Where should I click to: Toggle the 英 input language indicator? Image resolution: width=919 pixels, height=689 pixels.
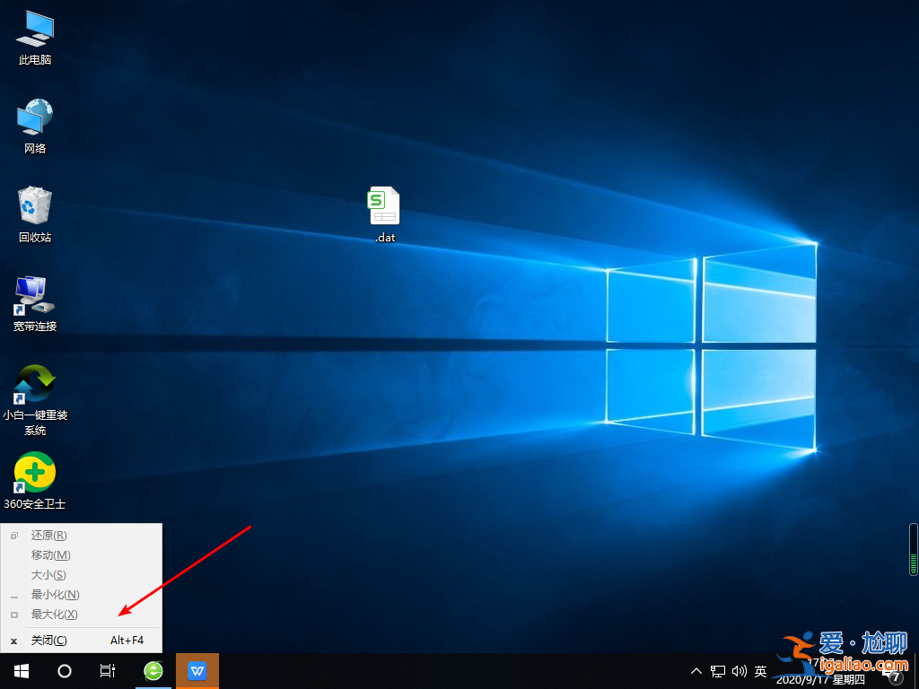click(759, 670)
